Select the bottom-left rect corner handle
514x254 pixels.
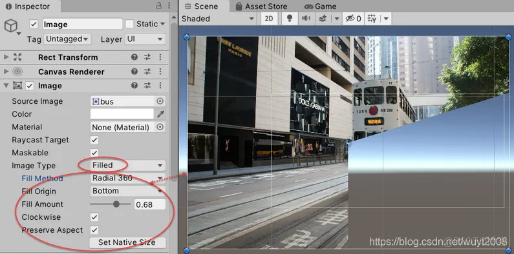pyautogui.click(x=187, y=250)
